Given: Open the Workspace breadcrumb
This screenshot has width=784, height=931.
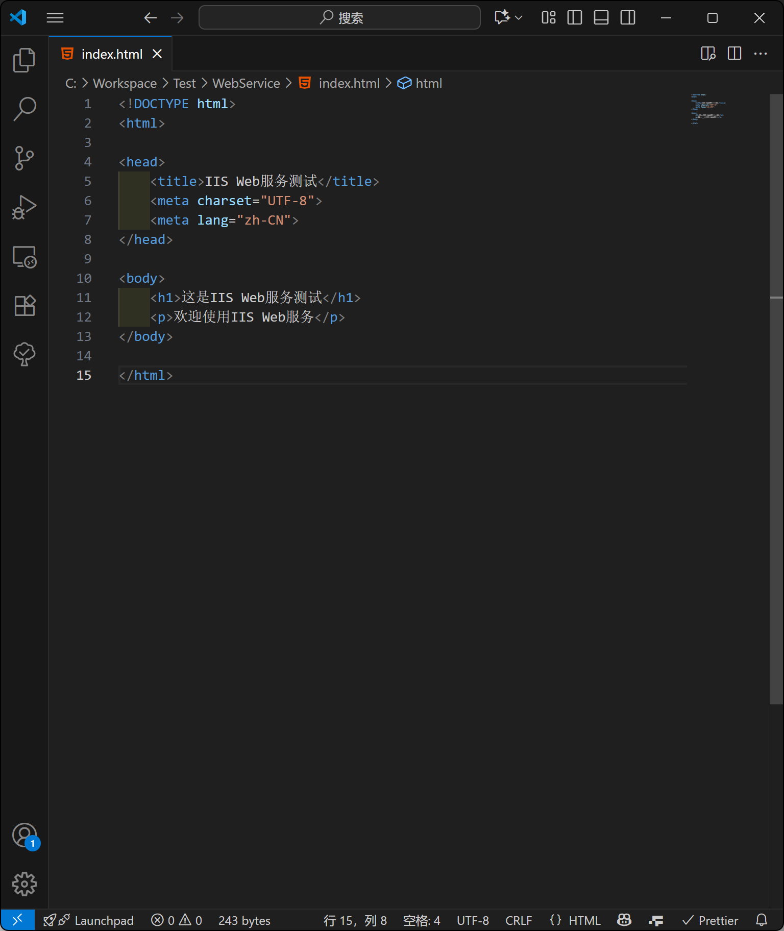Looking at the screenshot, I should (125, 83).
